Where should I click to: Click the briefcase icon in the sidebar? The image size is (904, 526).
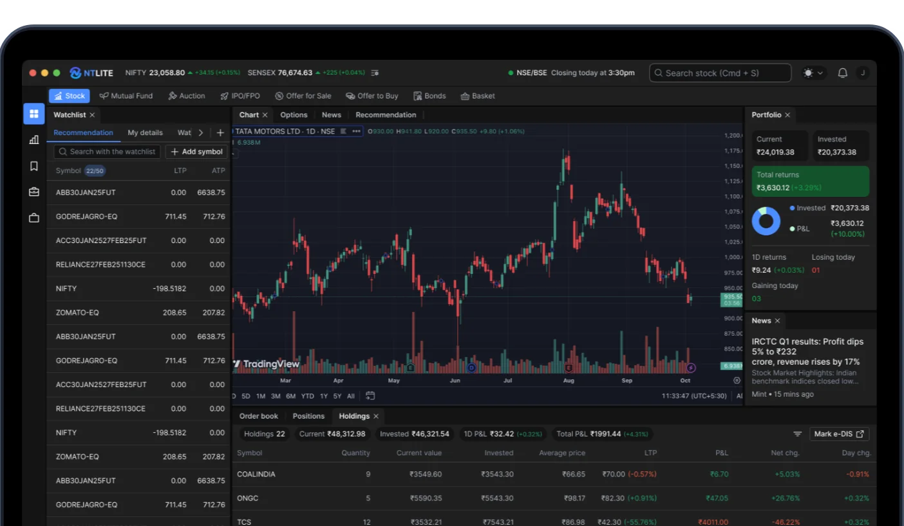34,192
